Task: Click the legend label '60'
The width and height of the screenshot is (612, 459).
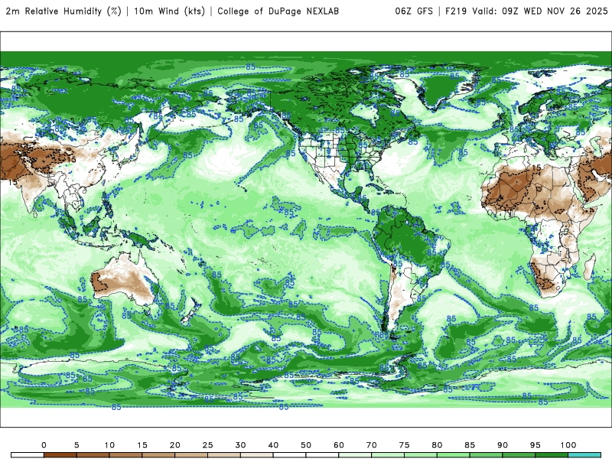Action: point(339,445)
